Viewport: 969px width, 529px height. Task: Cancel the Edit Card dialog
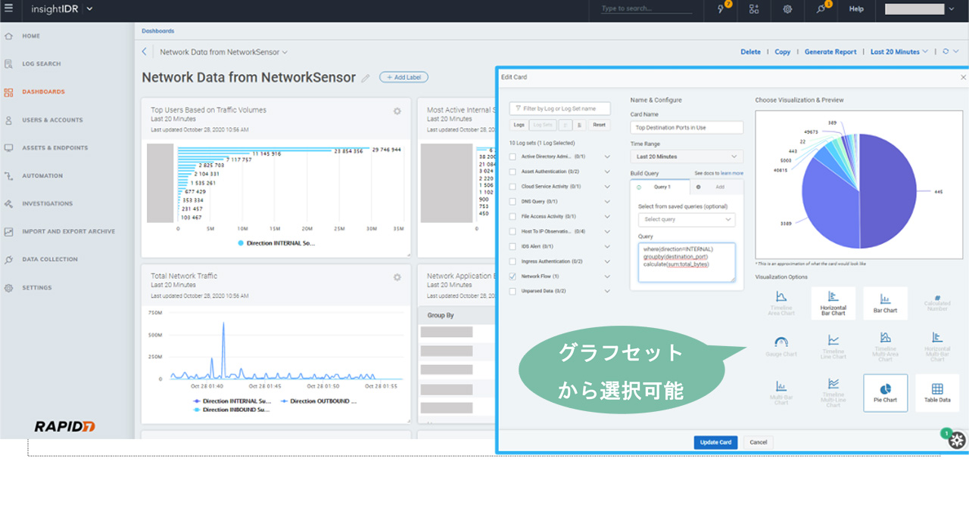click(x=758, y=442)
